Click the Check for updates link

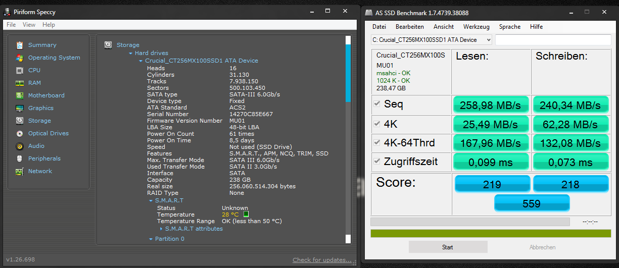coord(322,260)
